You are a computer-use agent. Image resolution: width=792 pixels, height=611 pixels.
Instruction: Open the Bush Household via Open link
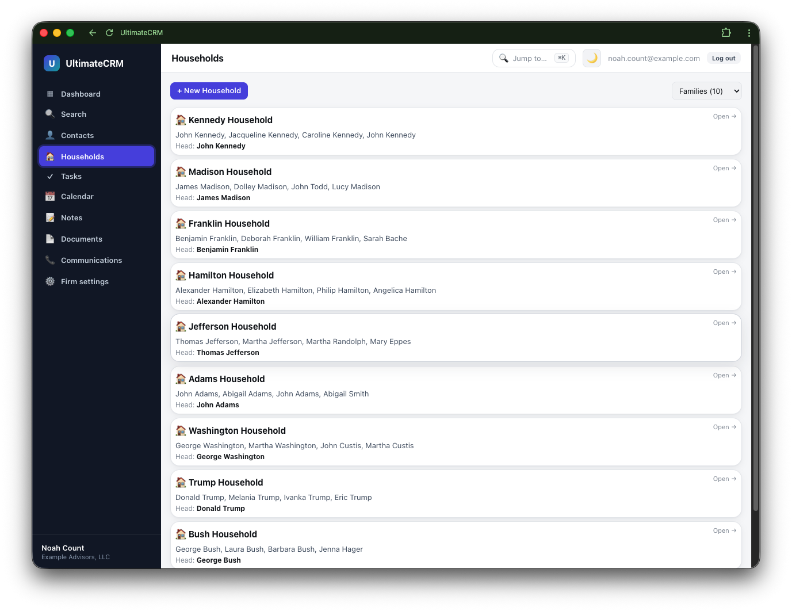(725, 530)
